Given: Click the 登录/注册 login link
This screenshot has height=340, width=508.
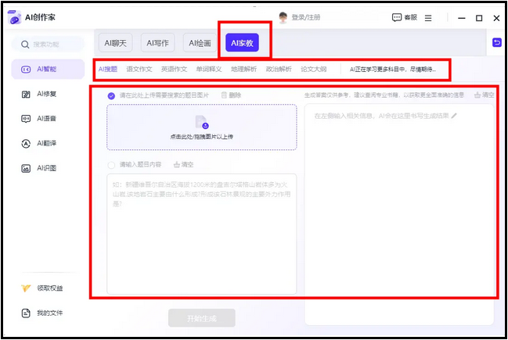Looking at the screenshot, I should (305, 17).
